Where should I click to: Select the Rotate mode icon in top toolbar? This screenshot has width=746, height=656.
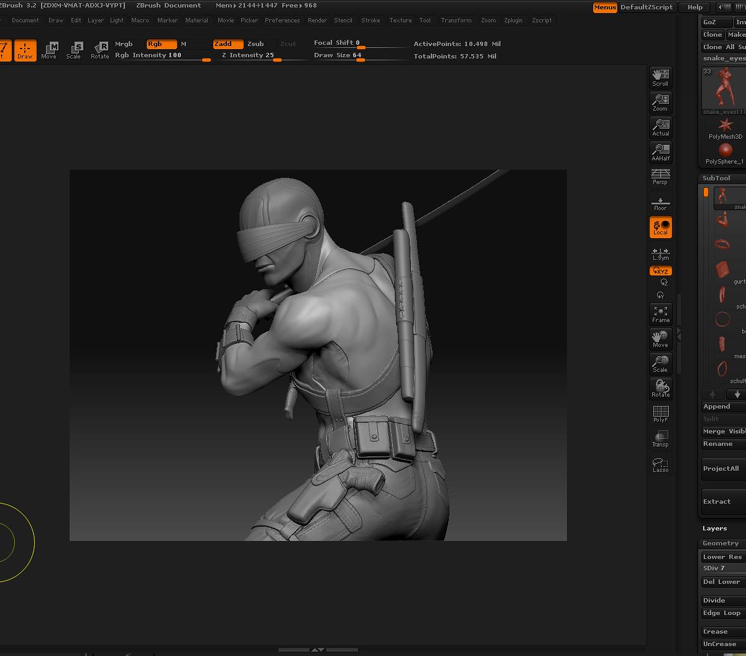(100, 50)
